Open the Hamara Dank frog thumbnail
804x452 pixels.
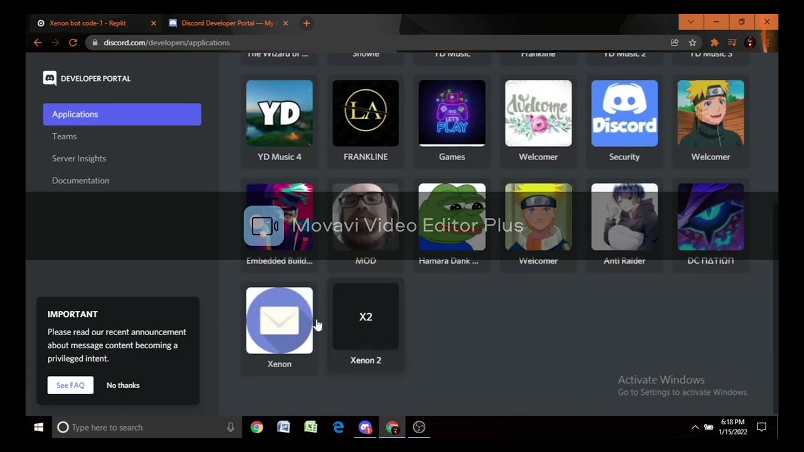coord(452,217)
